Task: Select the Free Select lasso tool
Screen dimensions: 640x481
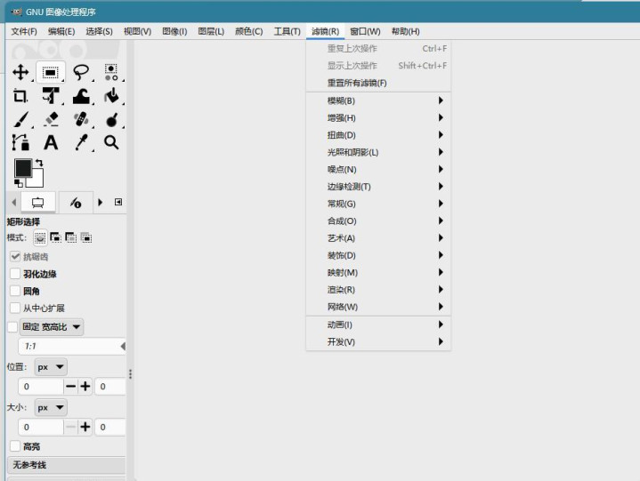Action: [x=81, y=73]
